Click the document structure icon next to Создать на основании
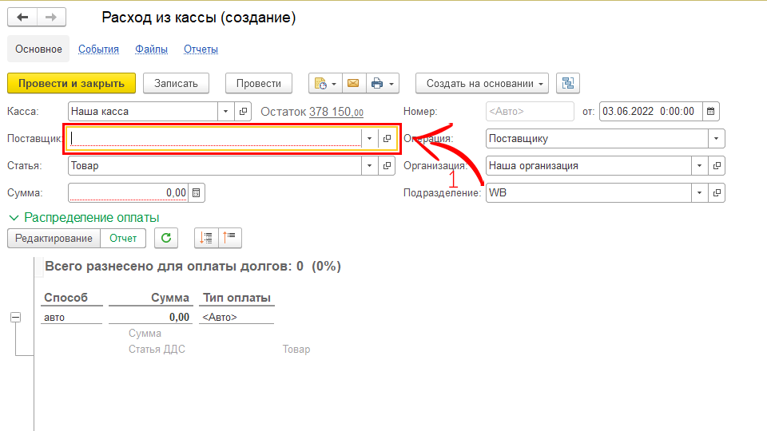This screenshot has height=431, width=767. pos(568,84)
